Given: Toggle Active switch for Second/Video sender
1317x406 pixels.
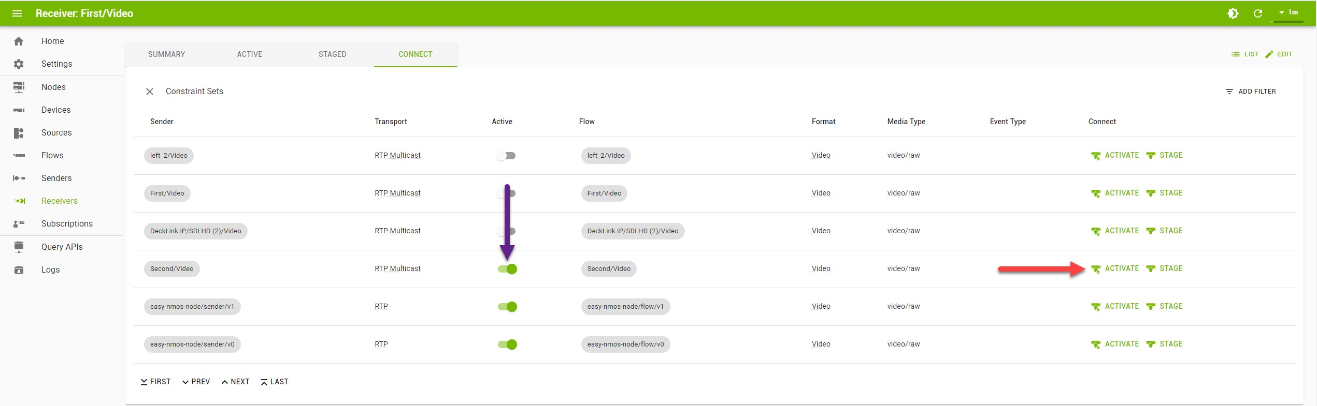Looking at the screenshot, I should coord(507,269).
